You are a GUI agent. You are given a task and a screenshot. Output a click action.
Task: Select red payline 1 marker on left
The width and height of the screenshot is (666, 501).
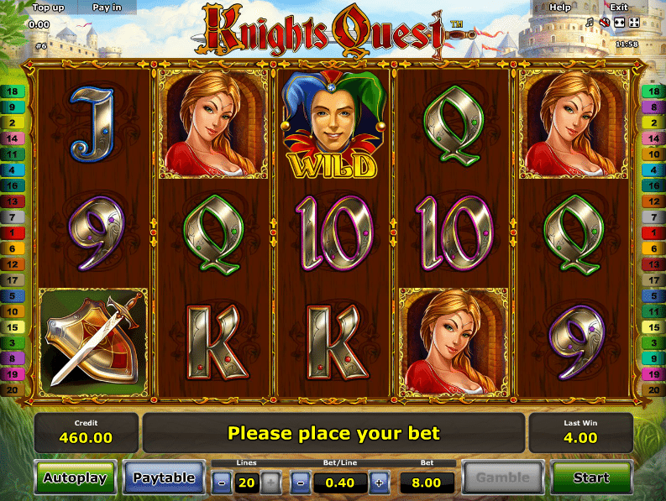click(13, 232)
